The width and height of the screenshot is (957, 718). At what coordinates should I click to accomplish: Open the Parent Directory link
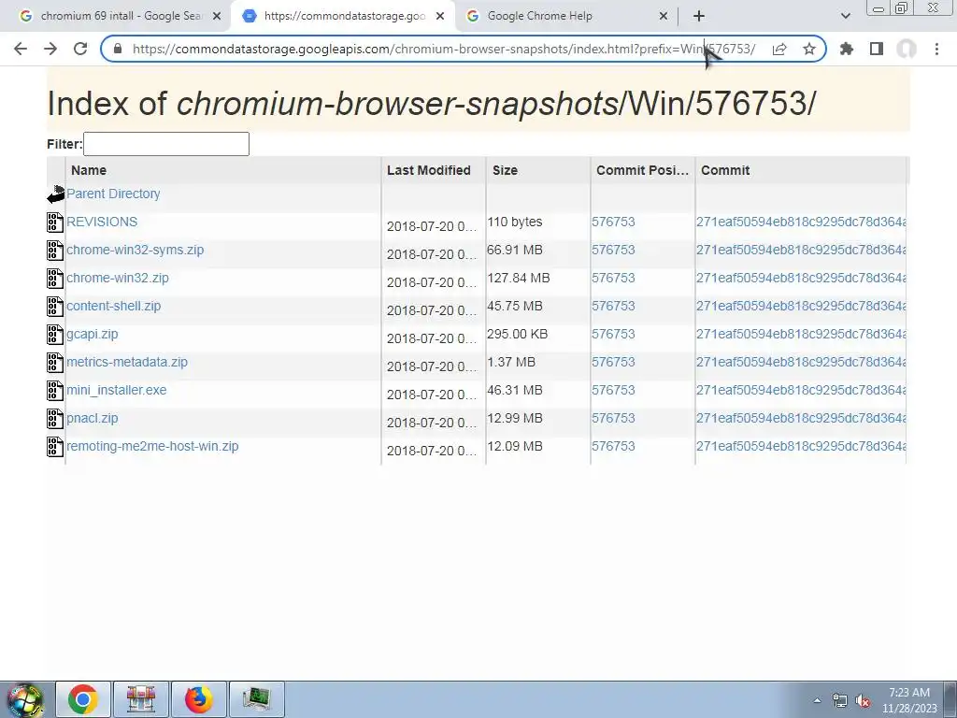[113, 194]
